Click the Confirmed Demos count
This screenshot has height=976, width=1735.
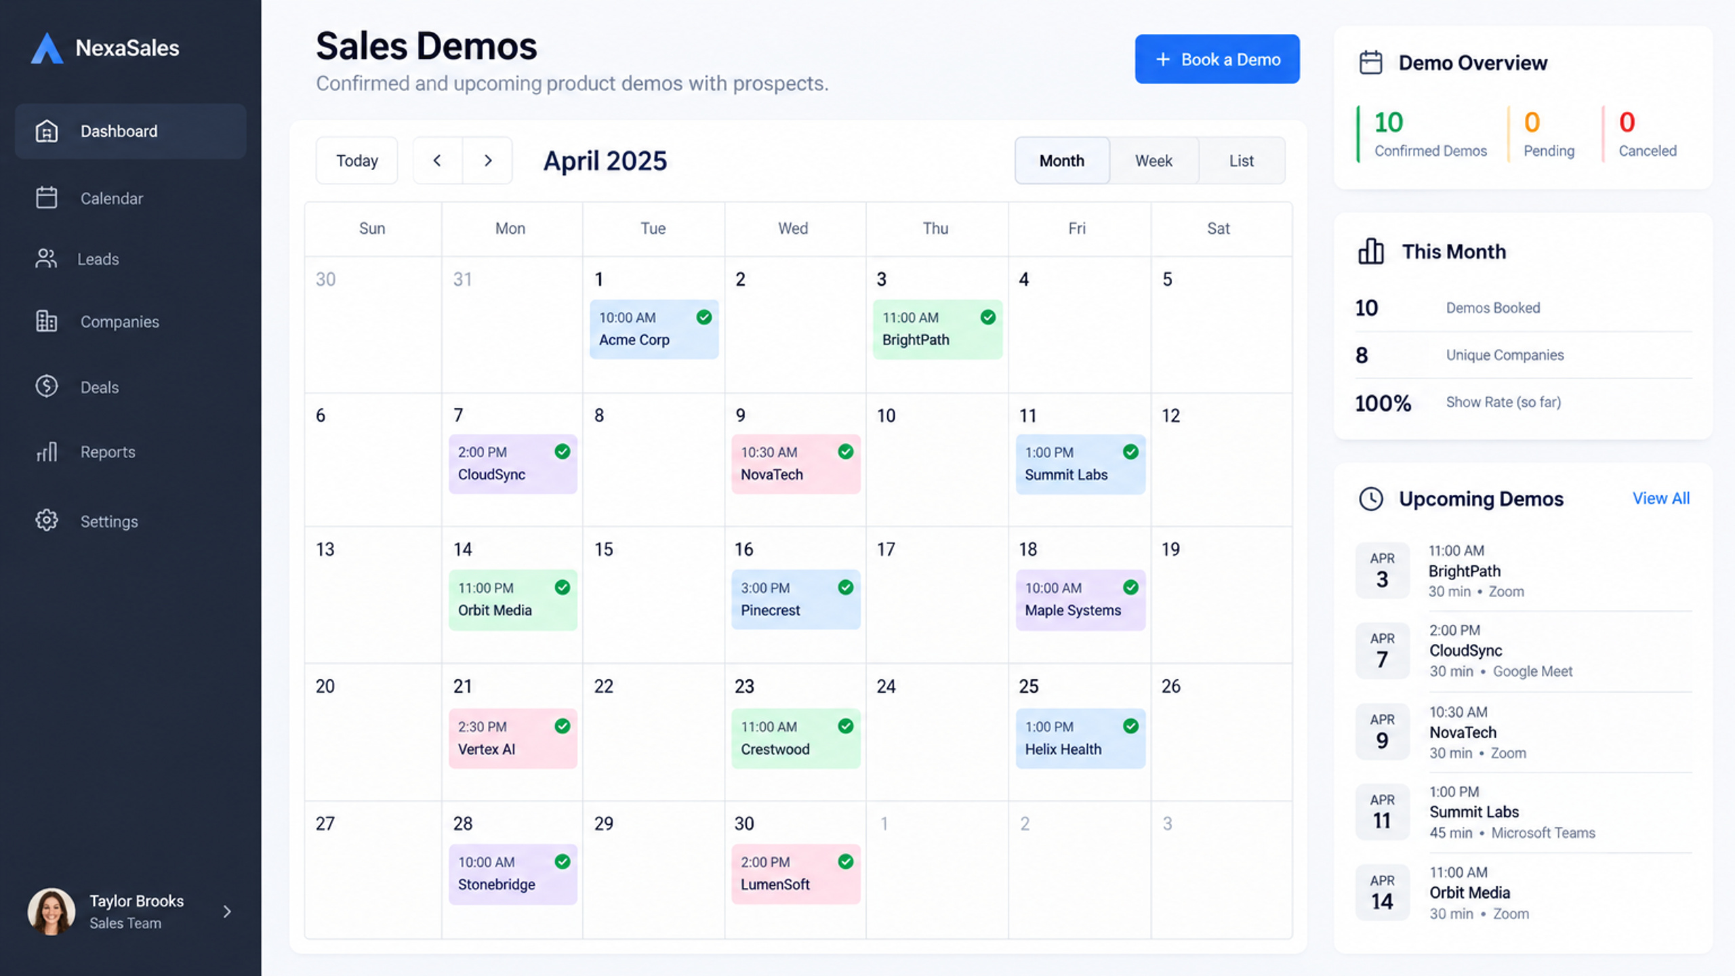tap(1388, 122)
